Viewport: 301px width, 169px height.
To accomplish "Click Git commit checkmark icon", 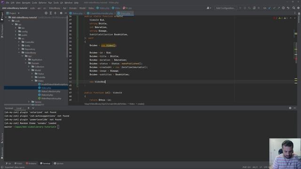I will (x=274, y=8).
